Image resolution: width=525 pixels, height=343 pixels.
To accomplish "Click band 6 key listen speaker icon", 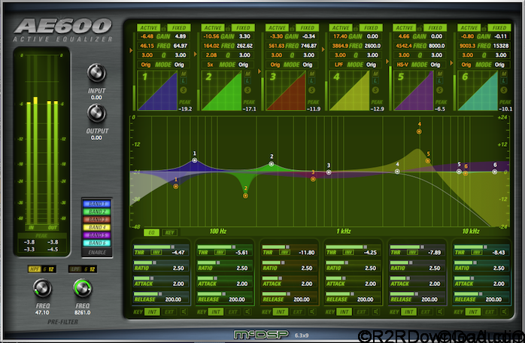I will pos(504,312).
